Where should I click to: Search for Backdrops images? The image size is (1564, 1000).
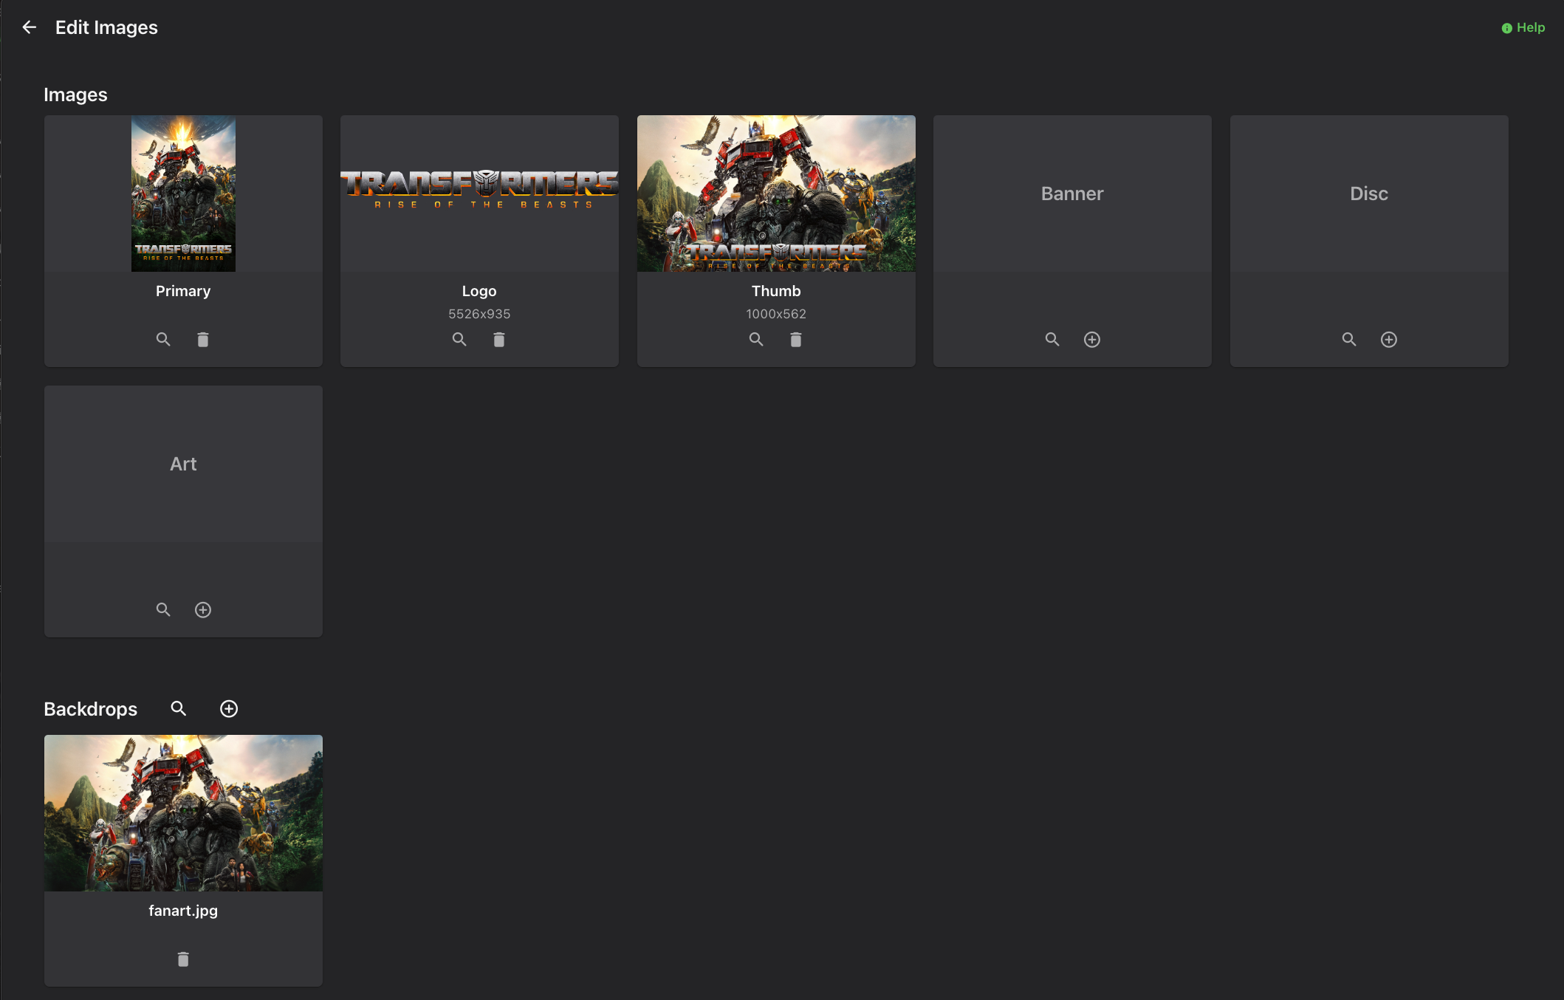[x=179, y=708]
